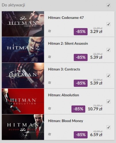The image size is (116, 143).
Task: Open Hitman 2 Silent Assassin cover image
Action: pos(23,50)
